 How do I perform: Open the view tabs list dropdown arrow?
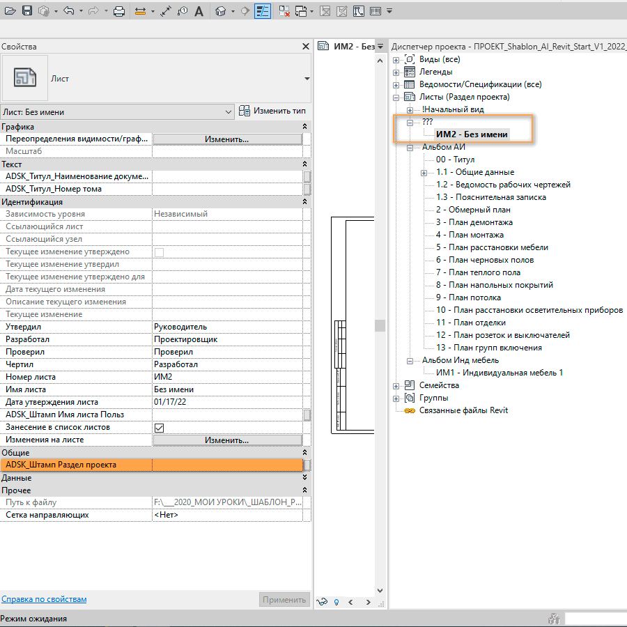(380, 47)
